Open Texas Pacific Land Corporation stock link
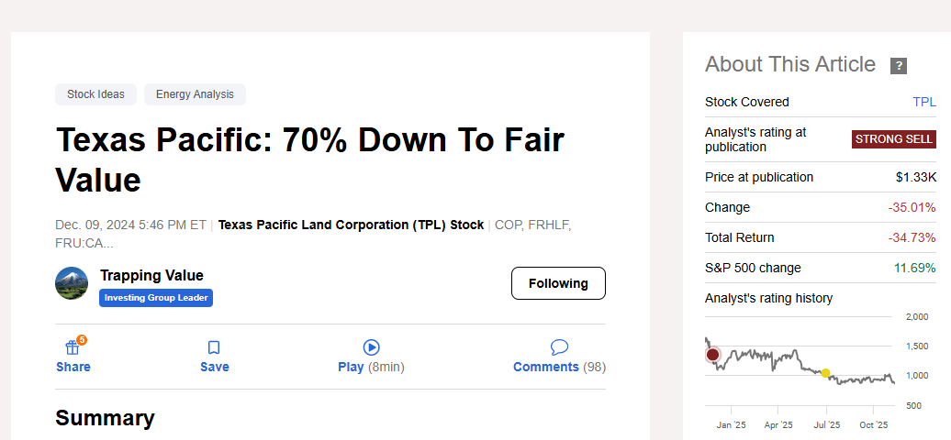 [351, 225]
